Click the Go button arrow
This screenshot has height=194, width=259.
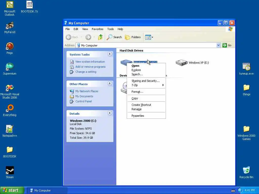pos(225,45)
